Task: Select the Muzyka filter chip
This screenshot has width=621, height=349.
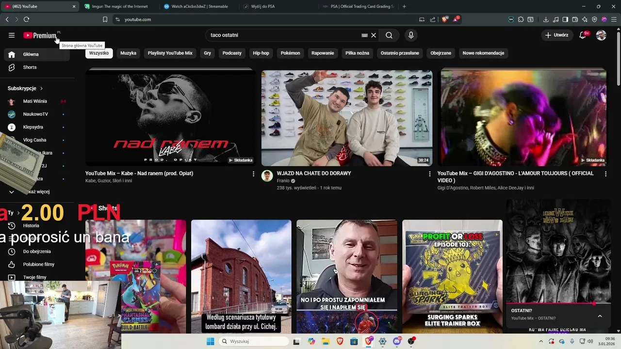Action: tap(128, 53)
